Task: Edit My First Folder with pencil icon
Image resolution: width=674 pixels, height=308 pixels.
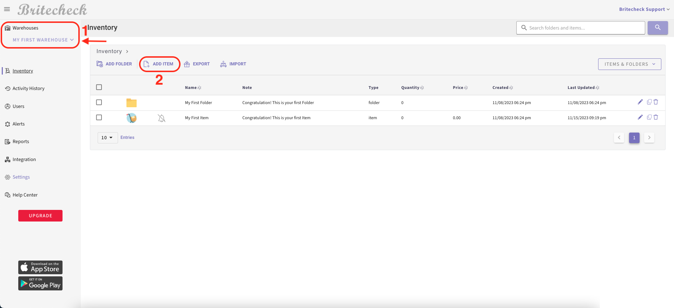Action: [x=640, y=102]
